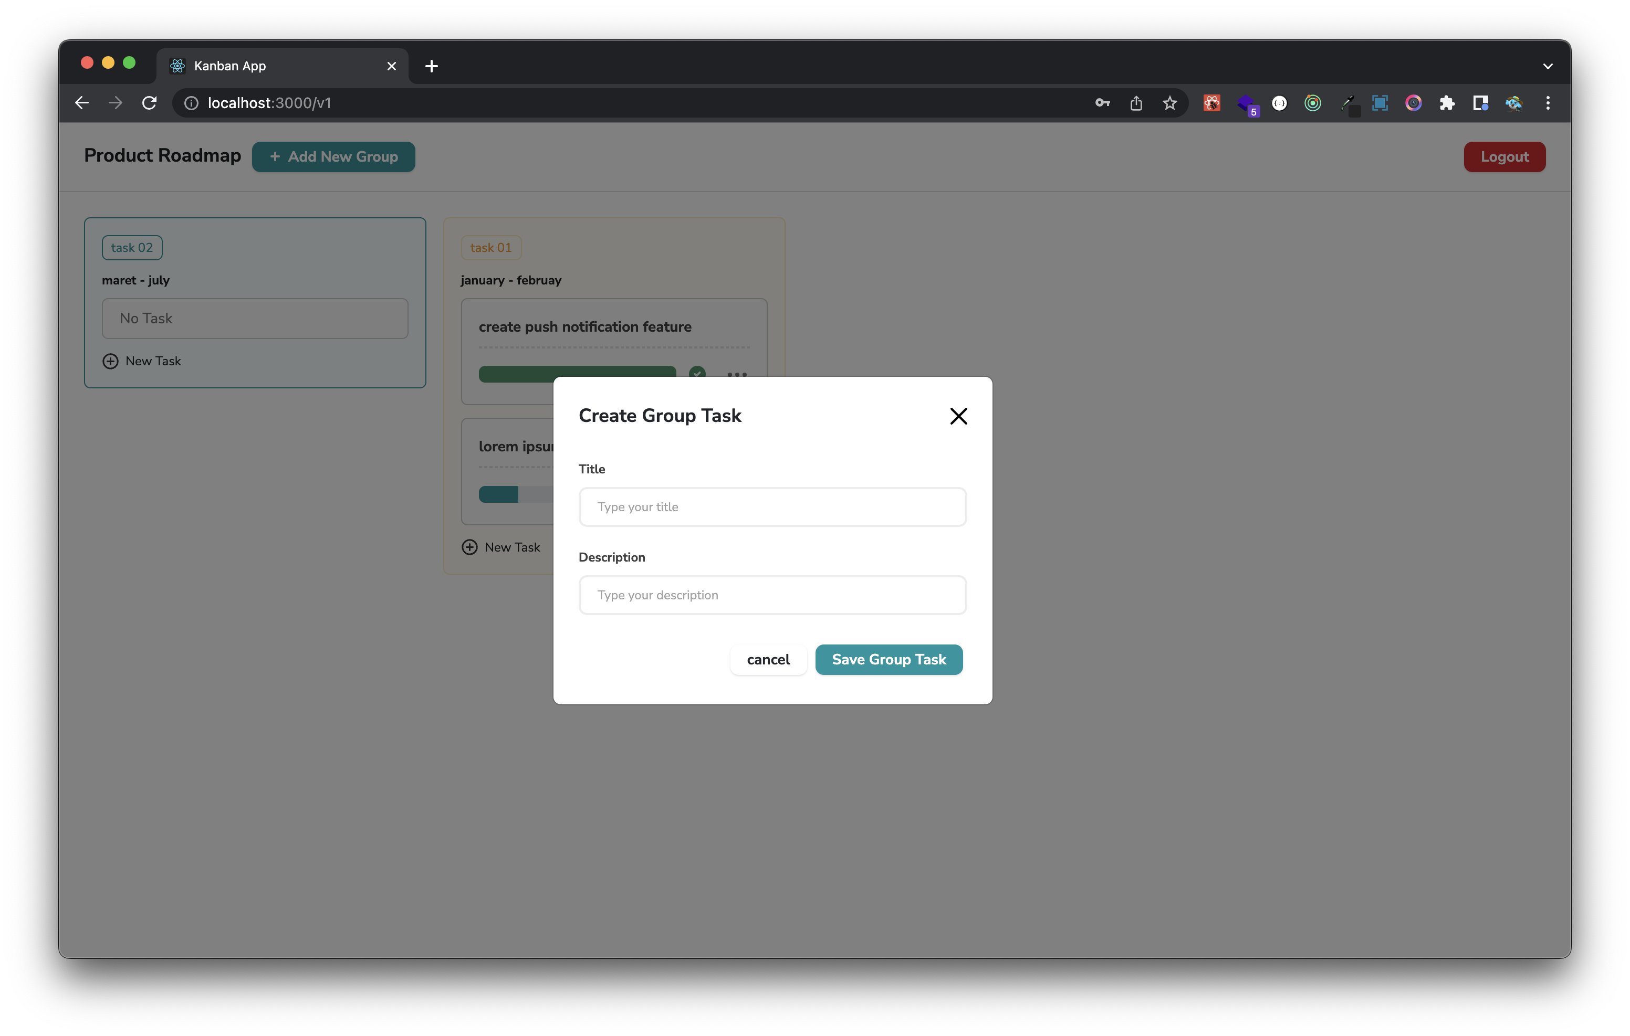Open the React Developer Tools extension
The width and height of the screenshot is (1630, 1036).
[1211, 103]
